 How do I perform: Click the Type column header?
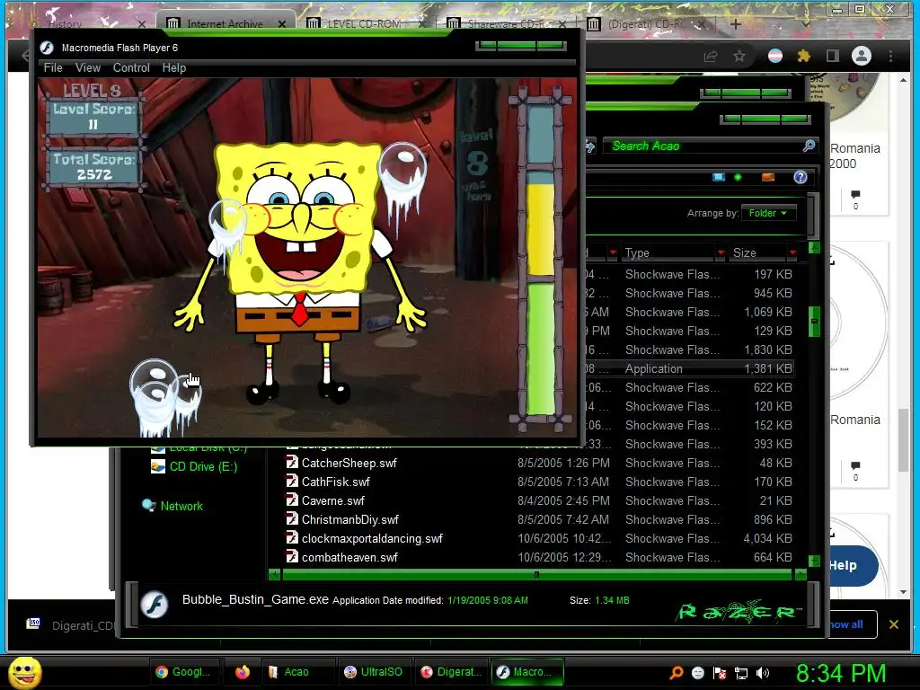coord(668,252)
